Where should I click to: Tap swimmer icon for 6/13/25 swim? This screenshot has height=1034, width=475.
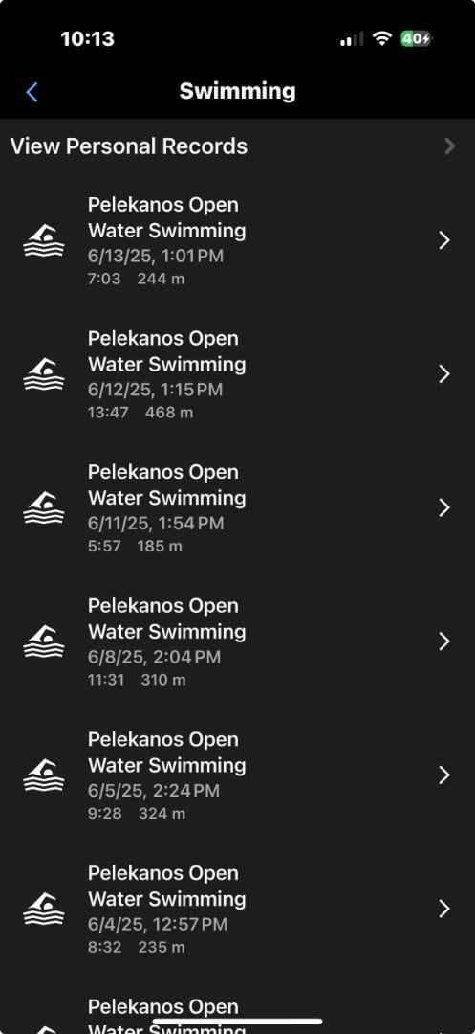44,240
